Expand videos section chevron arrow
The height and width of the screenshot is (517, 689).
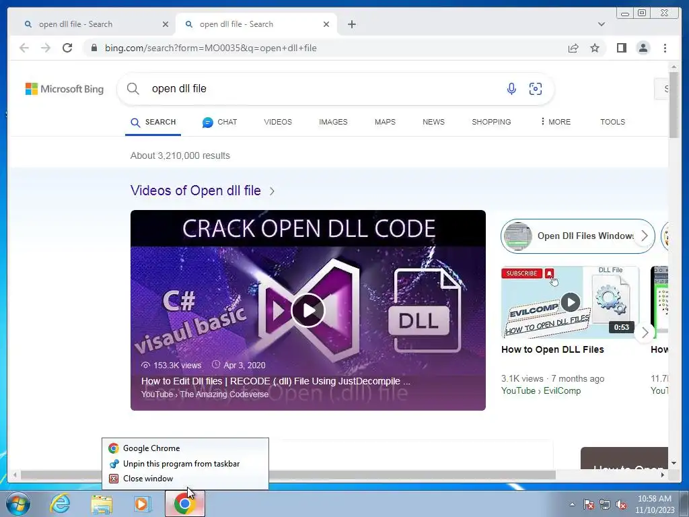272,191
